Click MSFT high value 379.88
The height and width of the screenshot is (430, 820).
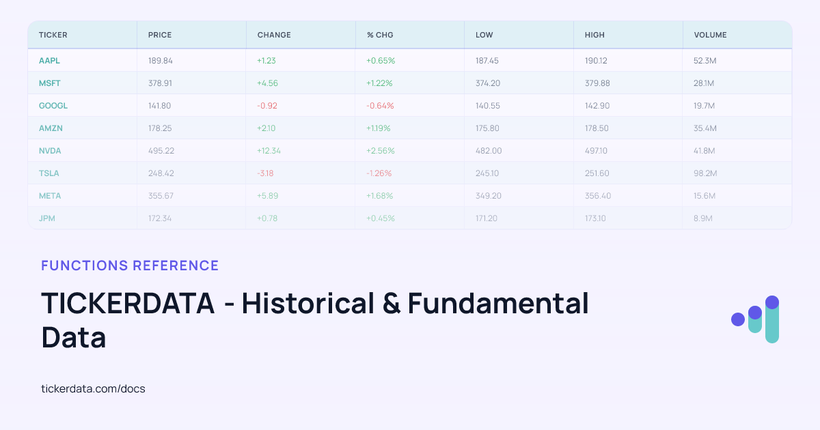pyautogui.click(x=598, y=83)
